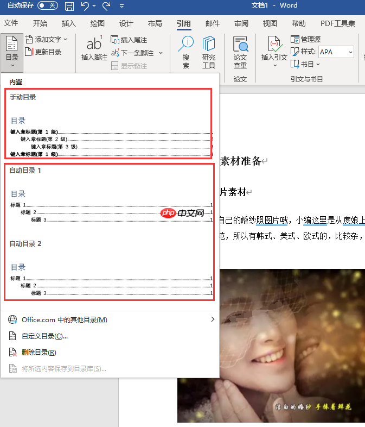Expand the 插入引文 dropdown chevron
The height and width of the screenshot is (427, 365).
(275, 65)
